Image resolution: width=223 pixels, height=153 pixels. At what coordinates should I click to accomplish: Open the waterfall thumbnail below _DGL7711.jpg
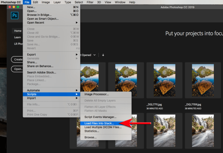[164, 131]
